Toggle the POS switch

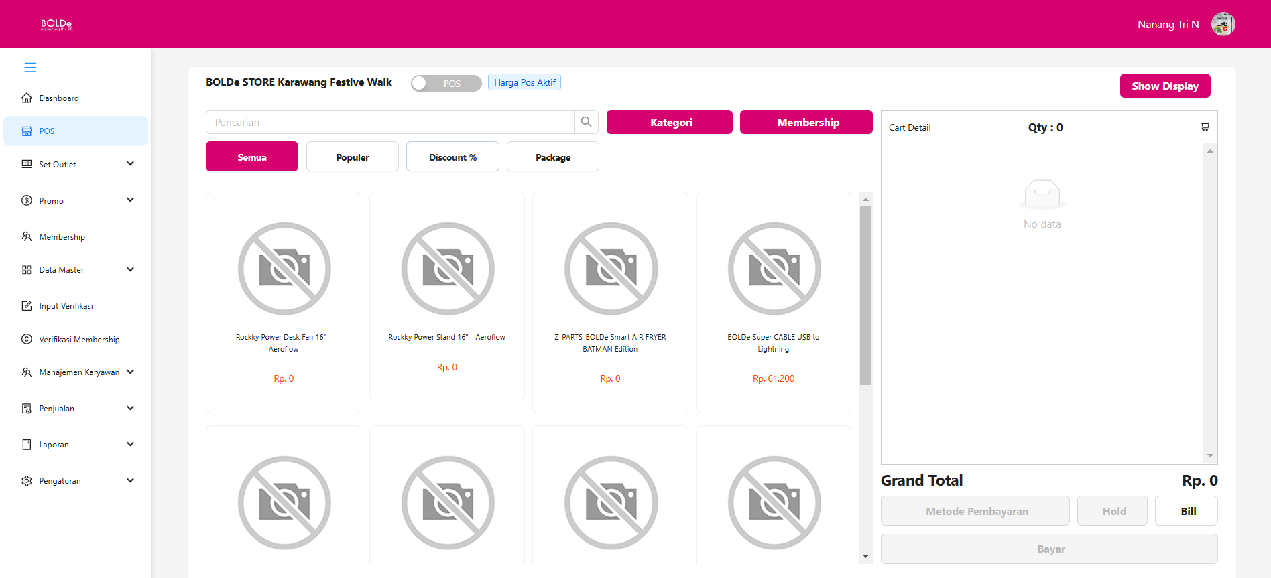point(446,83)
